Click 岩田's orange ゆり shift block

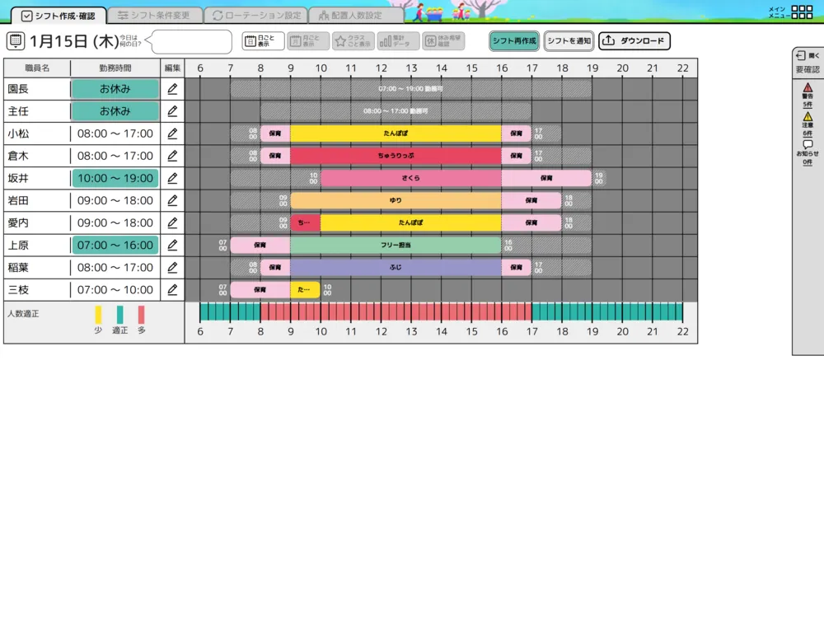coord(396,200)
